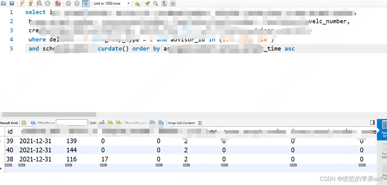The image size is (387, 185).
Task: Toggle word wrap in editor
Action: pyautogui.click(x=173, y=3)
